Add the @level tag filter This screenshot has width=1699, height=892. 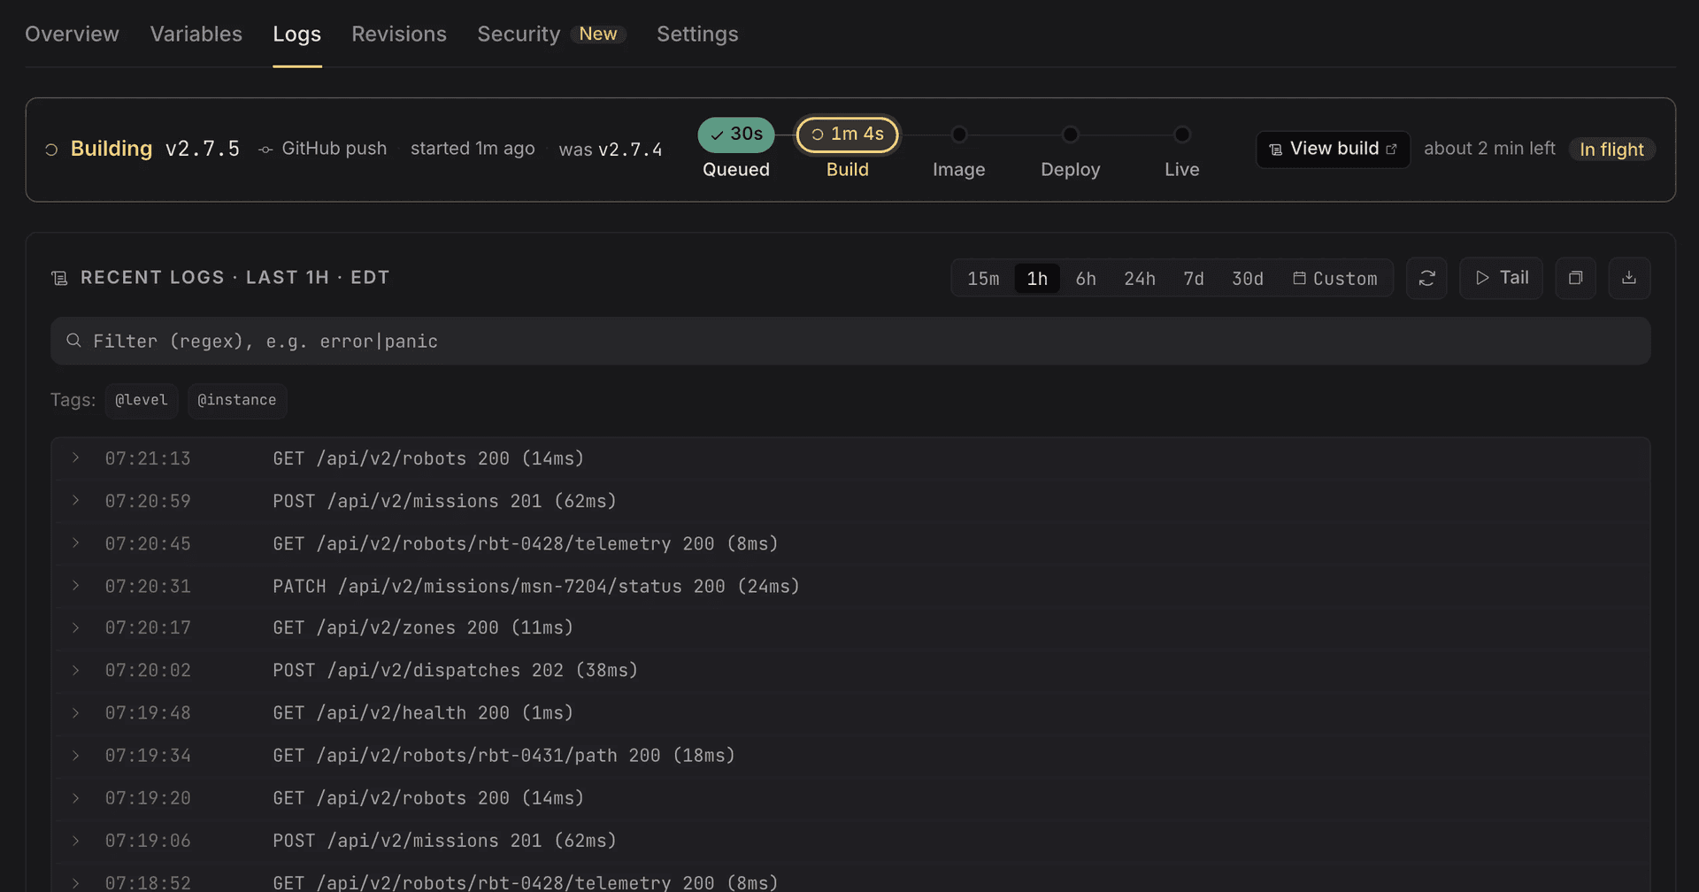pos(142,401)
